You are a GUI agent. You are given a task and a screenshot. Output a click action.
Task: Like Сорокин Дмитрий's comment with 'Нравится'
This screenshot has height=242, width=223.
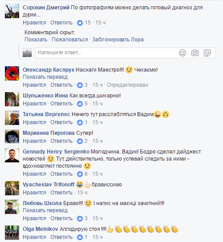(34, 23)
